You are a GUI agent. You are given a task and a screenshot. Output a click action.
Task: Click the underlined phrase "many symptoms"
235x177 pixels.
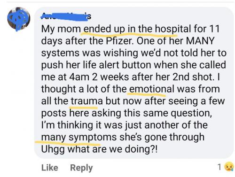click(x=78, y=137)
